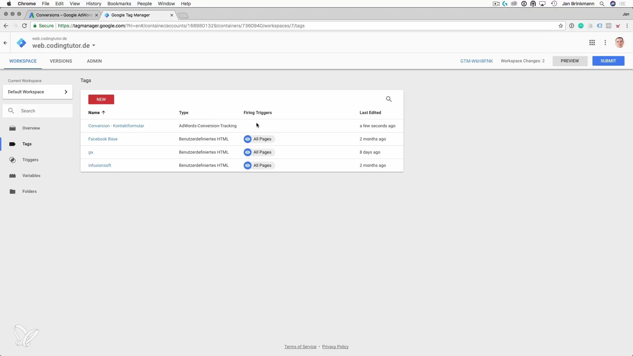
Task: Open the Google apps grid
Action: [x=592, y=43]
